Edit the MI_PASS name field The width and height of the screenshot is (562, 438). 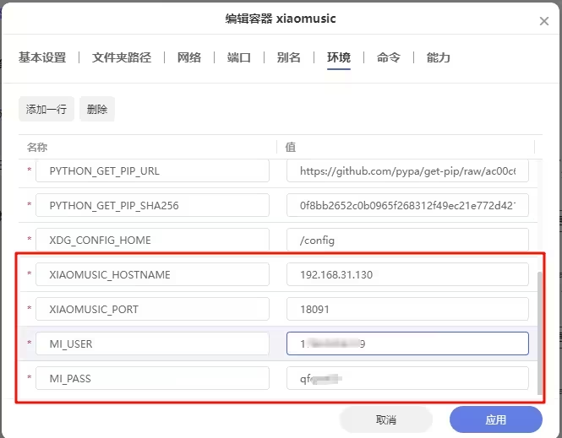[x=152, y=378]
